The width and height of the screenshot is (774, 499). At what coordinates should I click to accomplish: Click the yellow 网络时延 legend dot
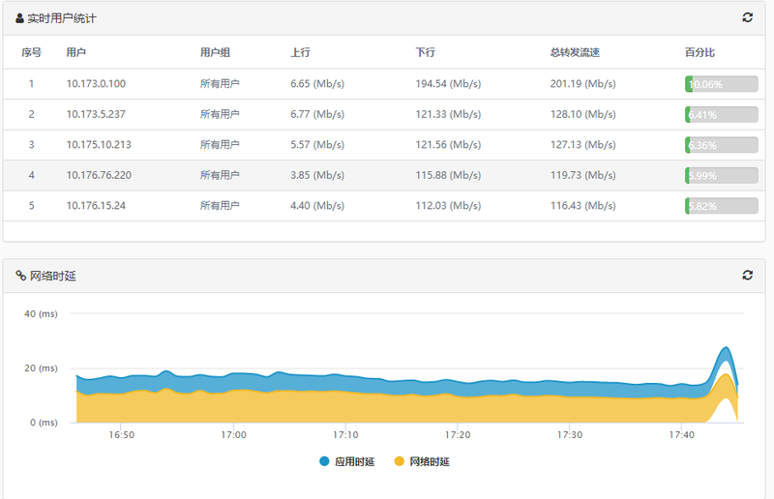[399, 462]
